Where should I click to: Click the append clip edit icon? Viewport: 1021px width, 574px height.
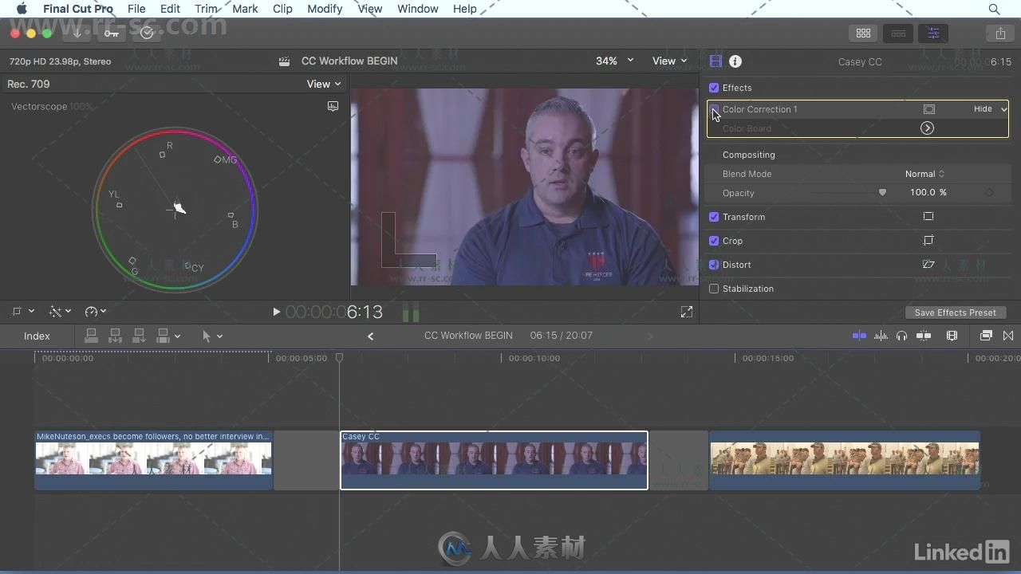click(x=139, y=336)
